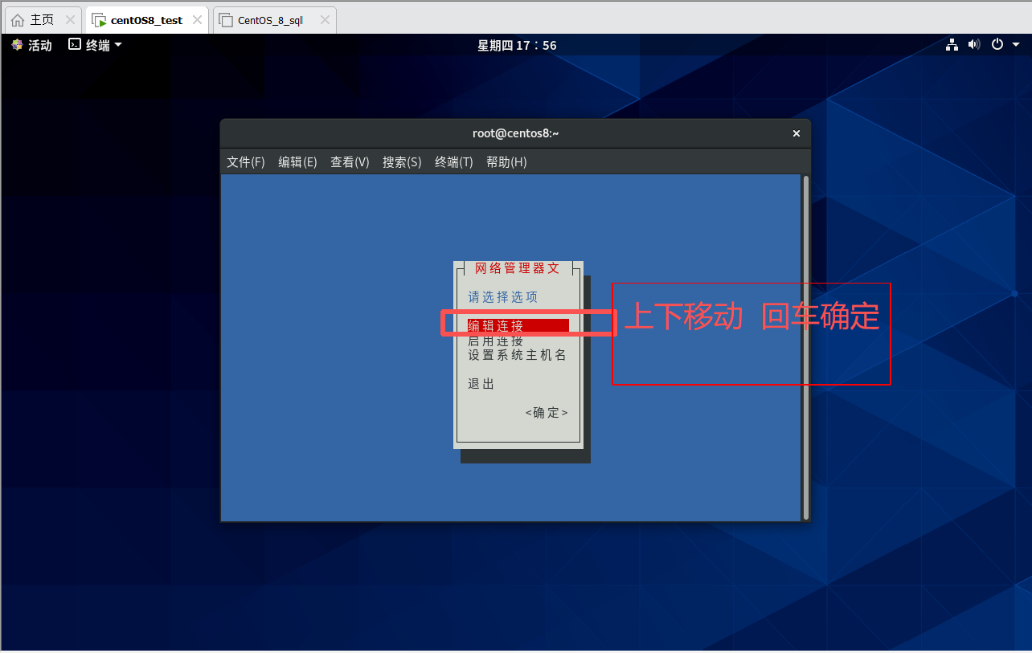Open the 帮助(H) menu

(506, 161)
